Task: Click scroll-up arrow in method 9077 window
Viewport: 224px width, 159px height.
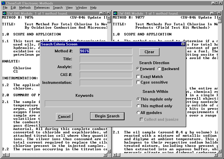Action: tap(220, 17)
